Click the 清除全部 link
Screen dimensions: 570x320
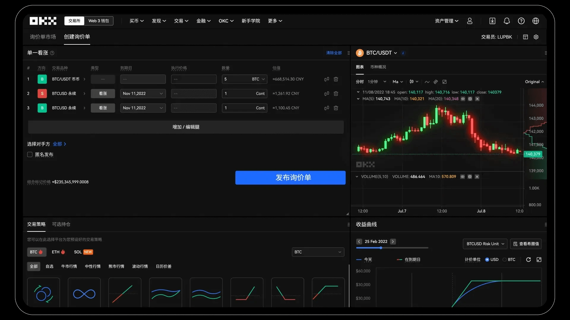tap(334, 53)
